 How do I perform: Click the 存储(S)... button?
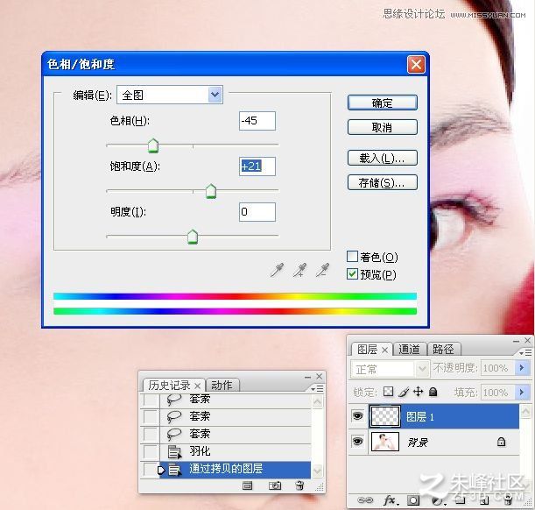(382, 182)
